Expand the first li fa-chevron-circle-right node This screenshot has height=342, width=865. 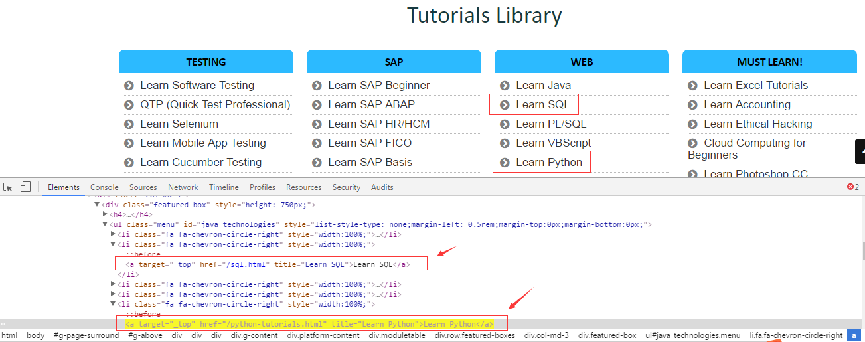(113, 234)
